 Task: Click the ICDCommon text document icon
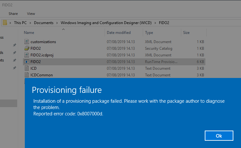click(x=27, y=75)
